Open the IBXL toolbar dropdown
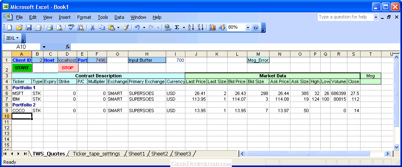This screenshot has width=402, height=167. (13, 38)
